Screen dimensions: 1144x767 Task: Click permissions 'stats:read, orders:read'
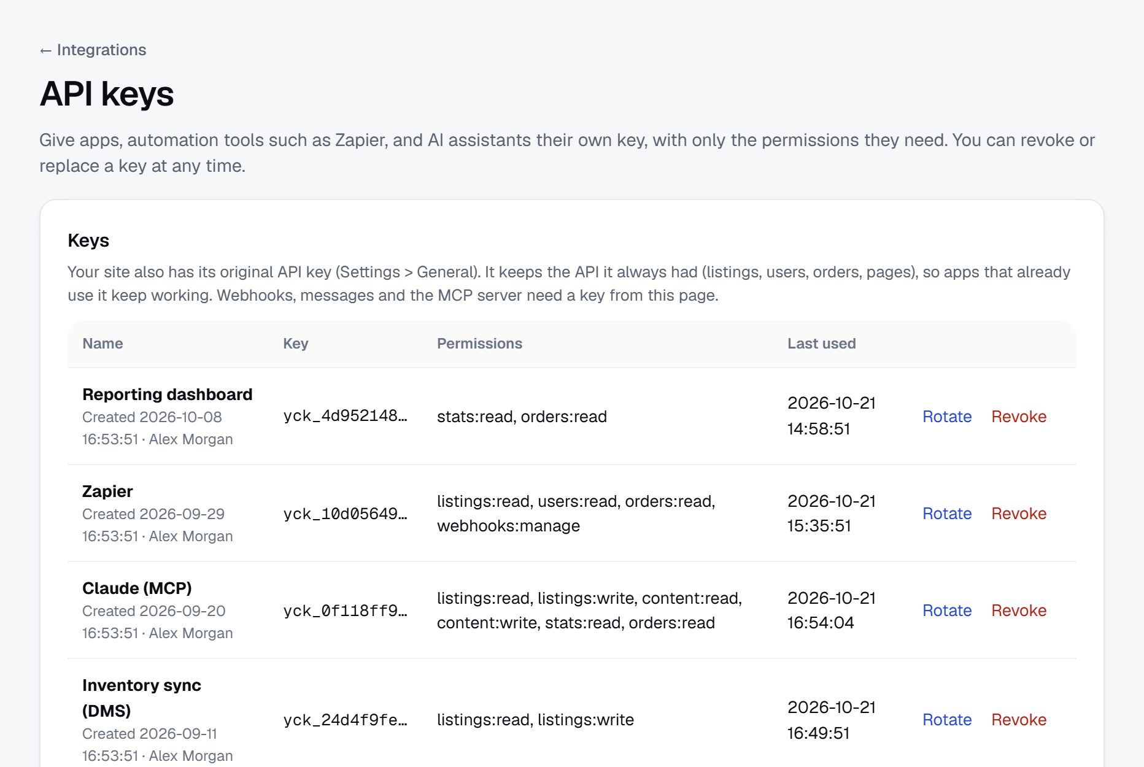(x=522, y=416)
